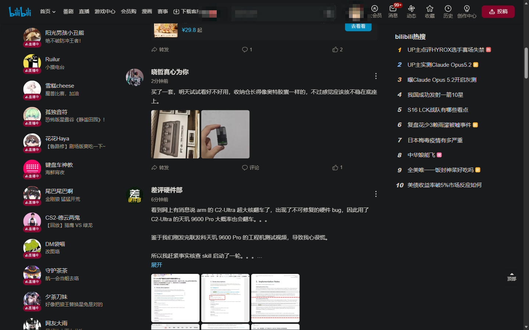Select 会员购 navigation item
Screen dimensions: 529x330
tap(129, 12)
